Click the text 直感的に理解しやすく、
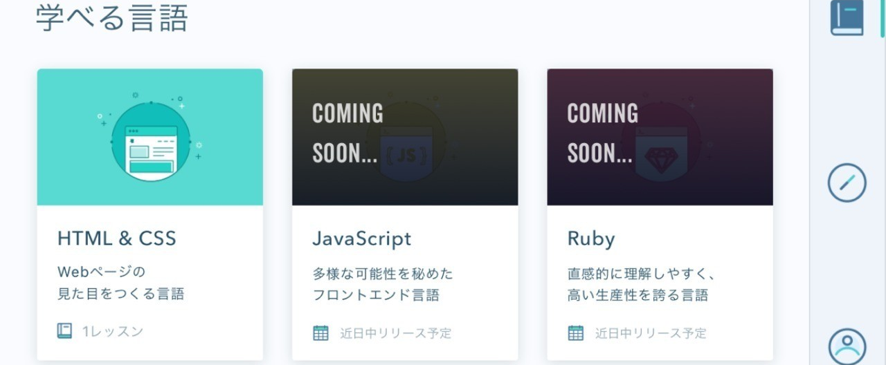Viewport: 886px width, 365px height. (x=641, y=273)
